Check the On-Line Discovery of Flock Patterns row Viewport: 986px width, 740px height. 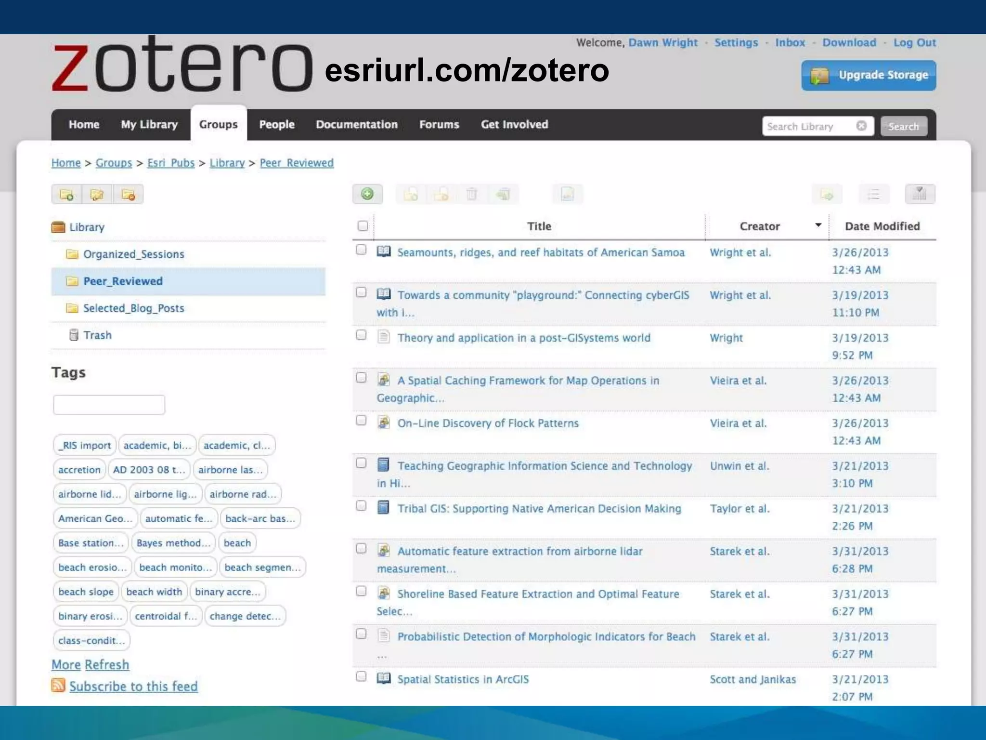(x=361, y=420)
